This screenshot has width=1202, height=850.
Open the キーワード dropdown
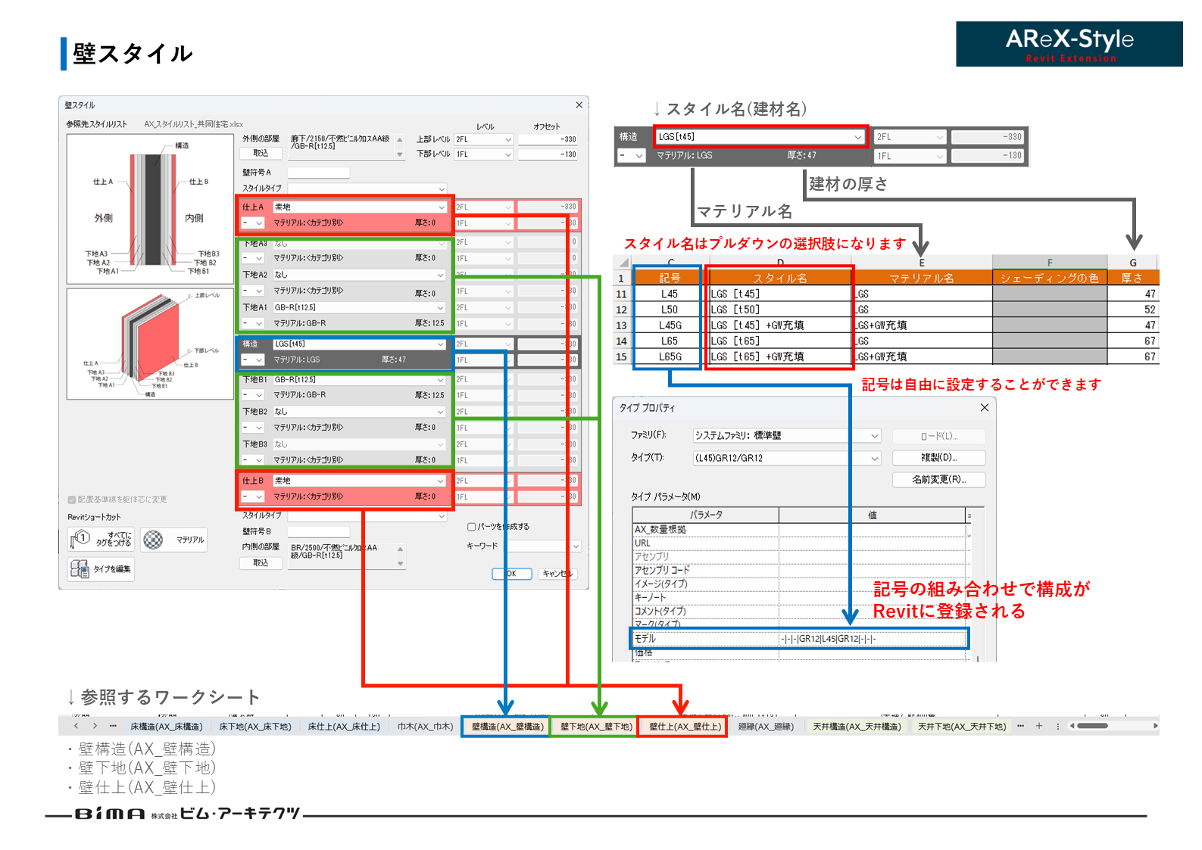(x=576, y=546)
